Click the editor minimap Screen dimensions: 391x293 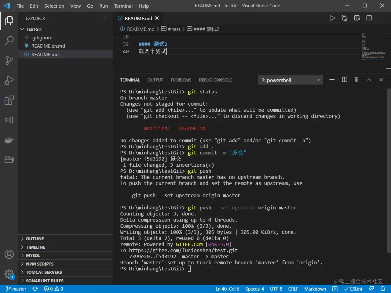pos(373,47)
